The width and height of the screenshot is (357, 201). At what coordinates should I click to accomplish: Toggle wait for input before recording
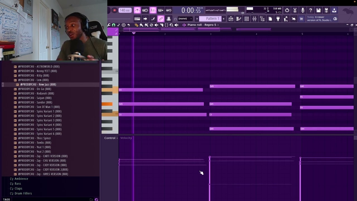(145, 10)
